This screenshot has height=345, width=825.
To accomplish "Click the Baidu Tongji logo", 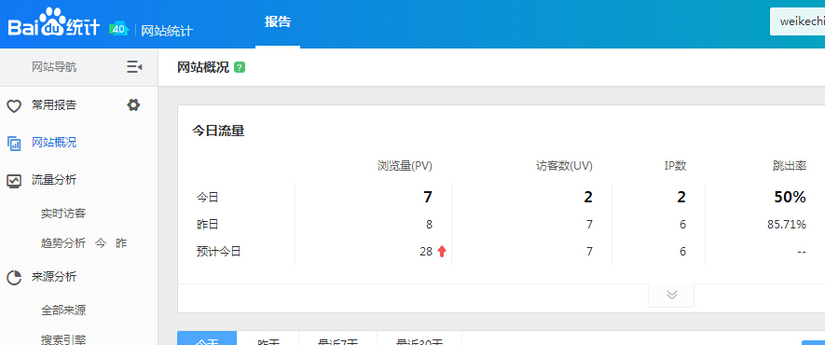I will coord(53,22).
